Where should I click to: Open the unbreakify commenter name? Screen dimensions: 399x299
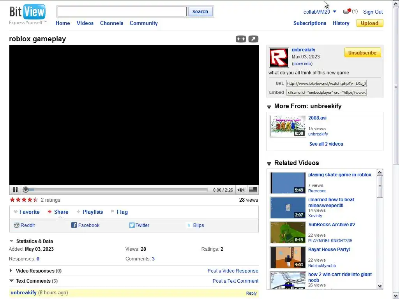pyautogui.click(x=23, y=293)
